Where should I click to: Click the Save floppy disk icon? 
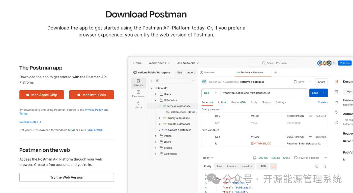pos(295,82)
